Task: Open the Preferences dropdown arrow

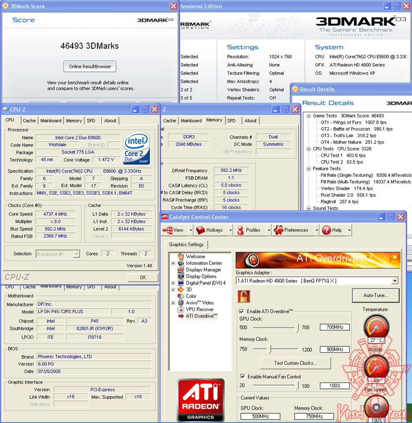Action: point(317,230)
